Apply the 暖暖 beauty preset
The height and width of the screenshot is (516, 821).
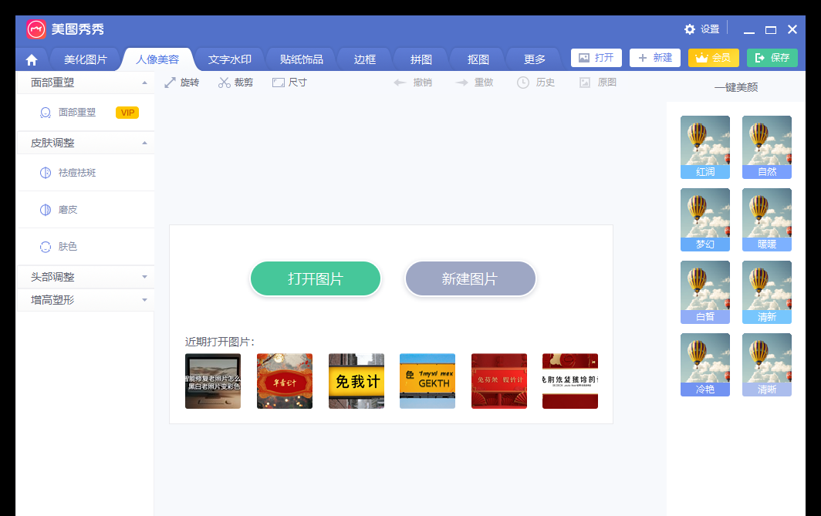(766, 220)
